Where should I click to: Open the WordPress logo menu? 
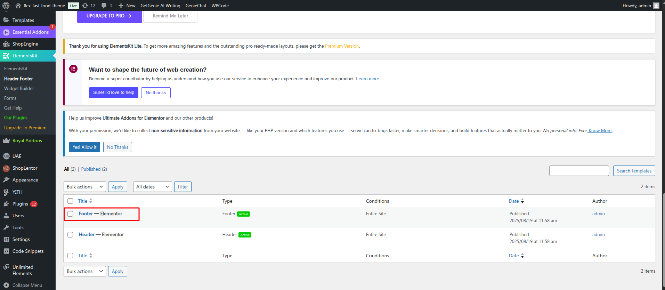coord(6,6)
